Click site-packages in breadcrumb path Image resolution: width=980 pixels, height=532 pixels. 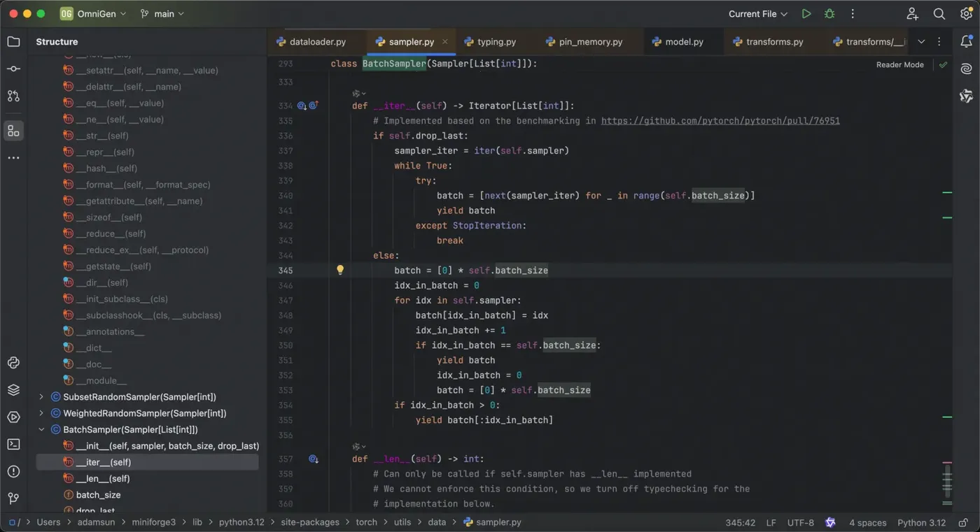[309, 522]
